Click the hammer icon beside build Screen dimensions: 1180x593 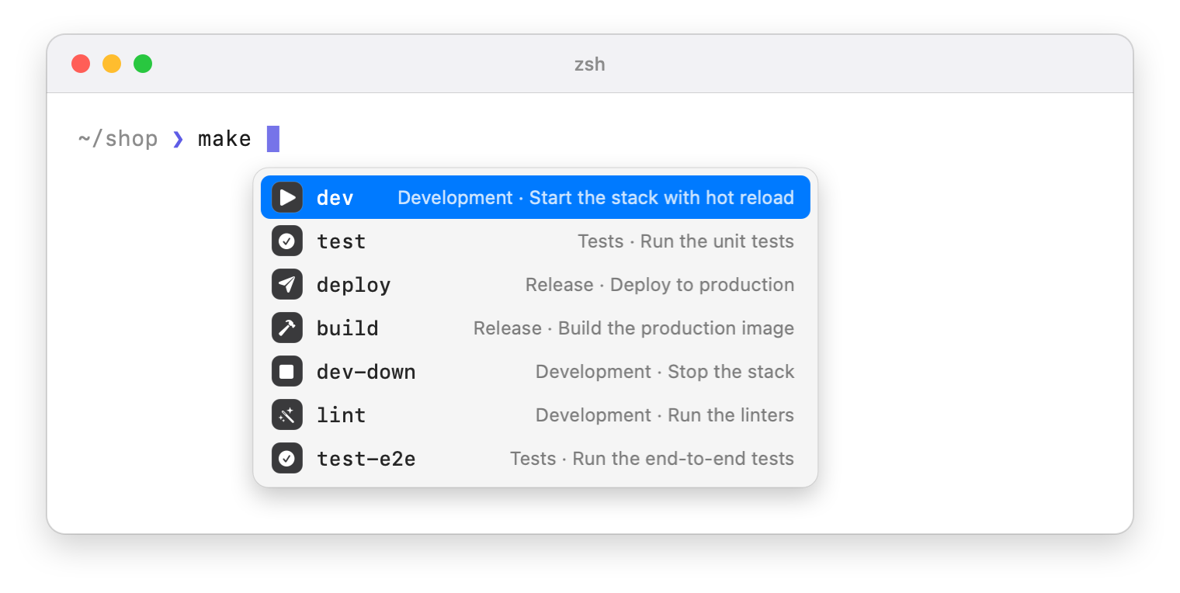coord(287,328)
